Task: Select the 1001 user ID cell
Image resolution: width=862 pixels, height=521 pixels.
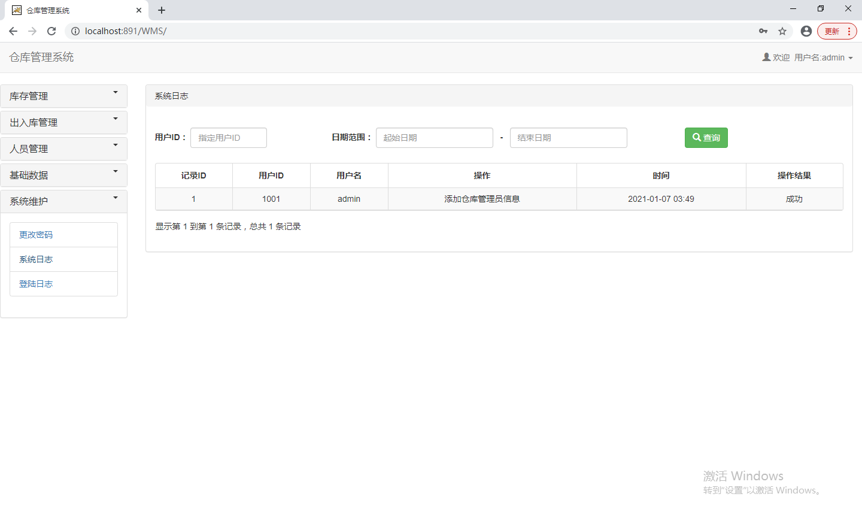Action: (271, 199)
